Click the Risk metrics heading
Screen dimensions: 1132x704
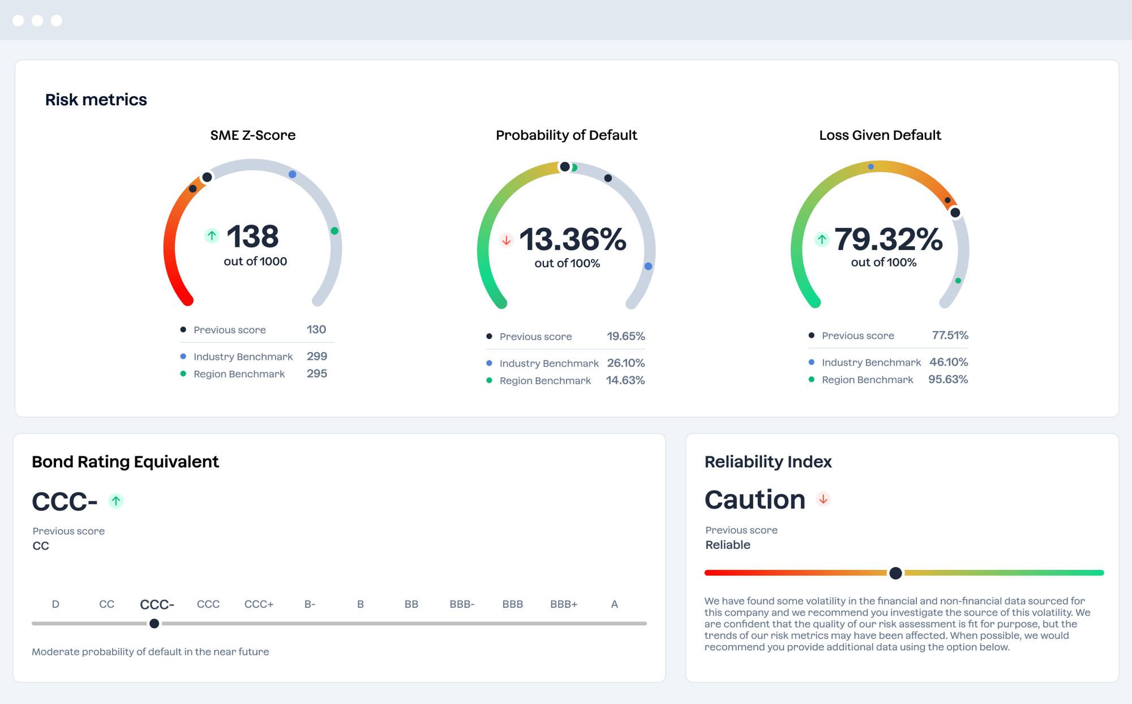coord(96,100)
